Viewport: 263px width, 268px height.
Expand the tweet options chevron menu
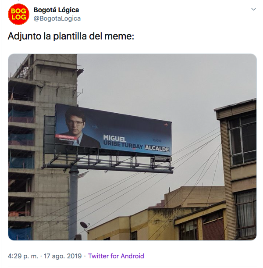pos(253,9)
